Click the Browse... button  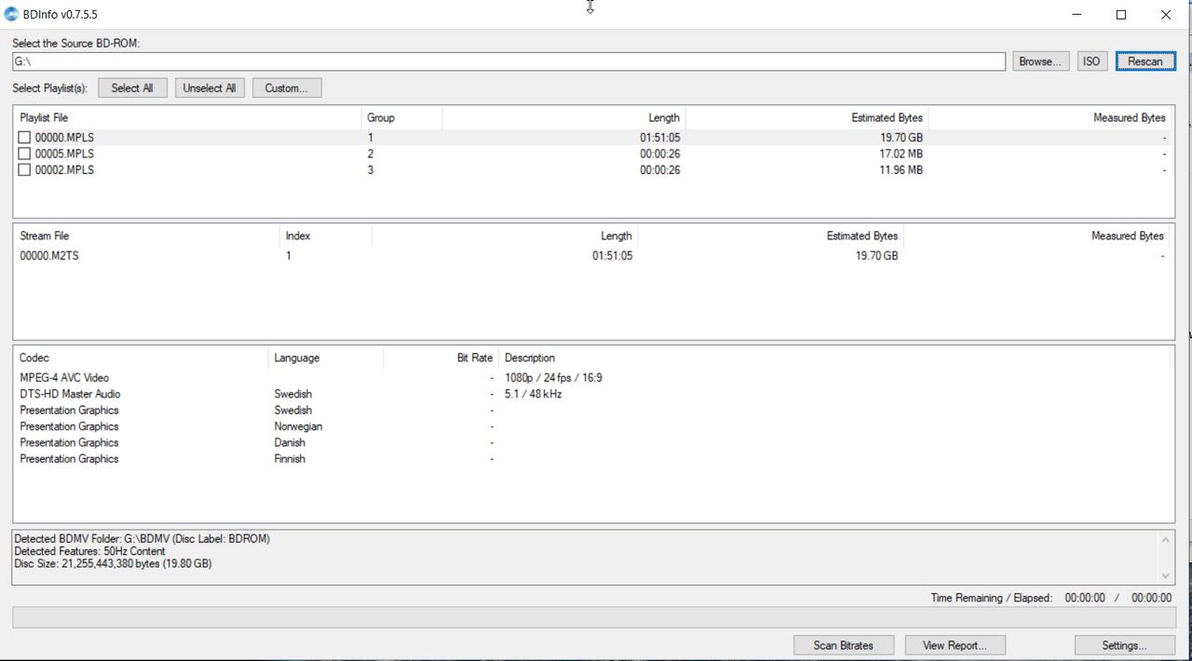[1040, 61]
